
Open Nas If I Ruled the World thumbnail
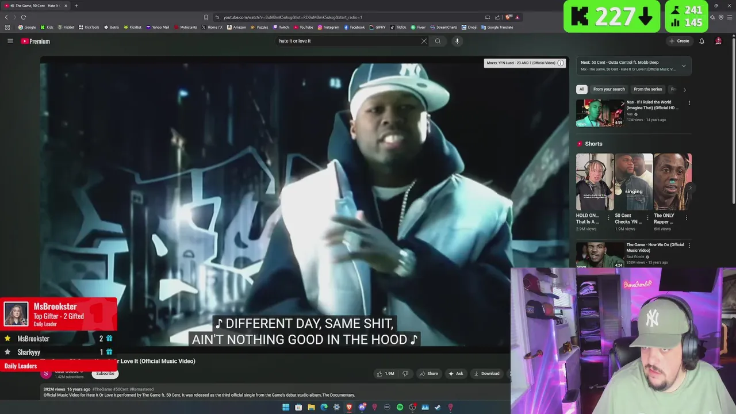[600, 113]
